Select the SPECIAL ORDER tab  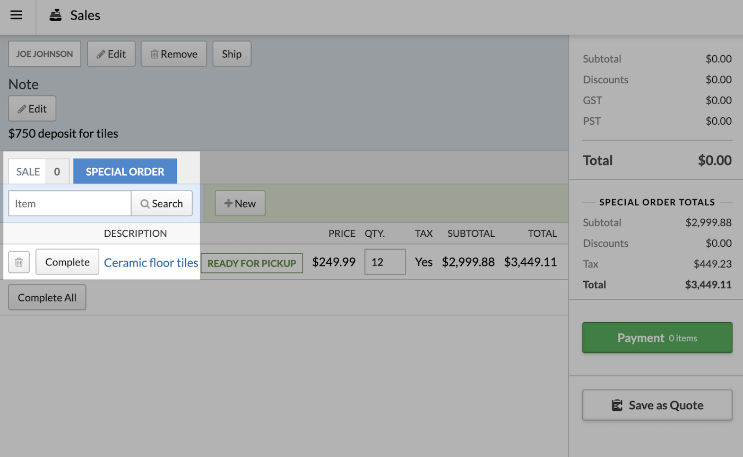coord(125,171)
